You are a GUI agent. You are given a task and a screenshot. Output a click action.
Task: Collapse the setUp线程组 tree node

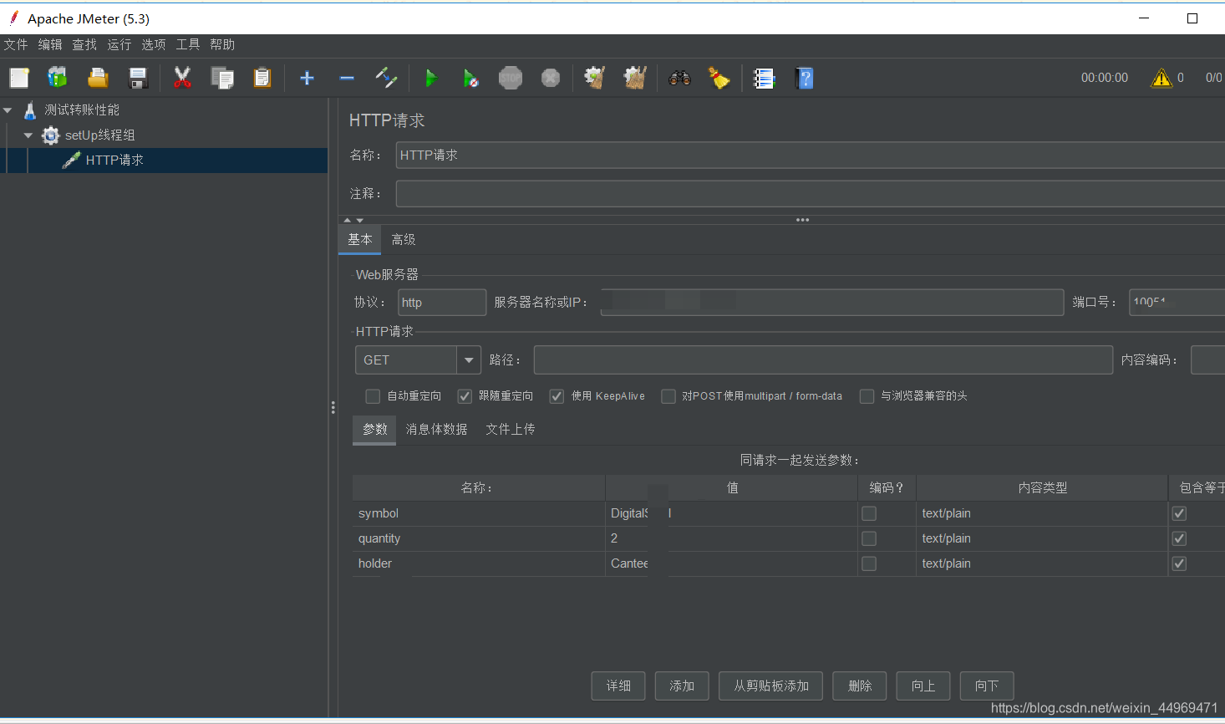[28, 135]
